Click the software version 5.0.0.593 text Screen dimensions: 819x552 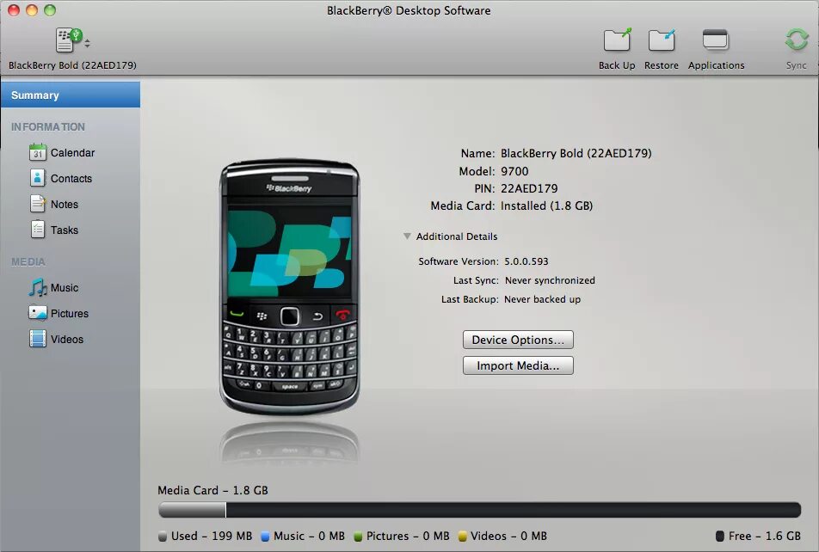click(x=526, y=261)
